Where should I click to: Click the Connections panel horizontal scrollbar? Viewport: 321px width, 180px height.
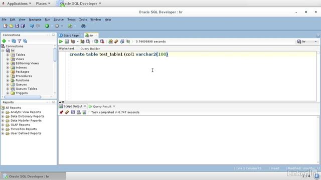(23, 97)
